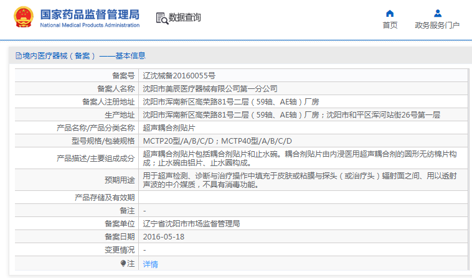Select the intended-use text starting 用于超声检测

(300, 180)
